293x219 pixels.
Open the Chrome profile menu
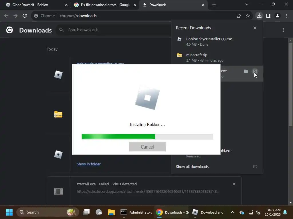[x=278, y=16]
